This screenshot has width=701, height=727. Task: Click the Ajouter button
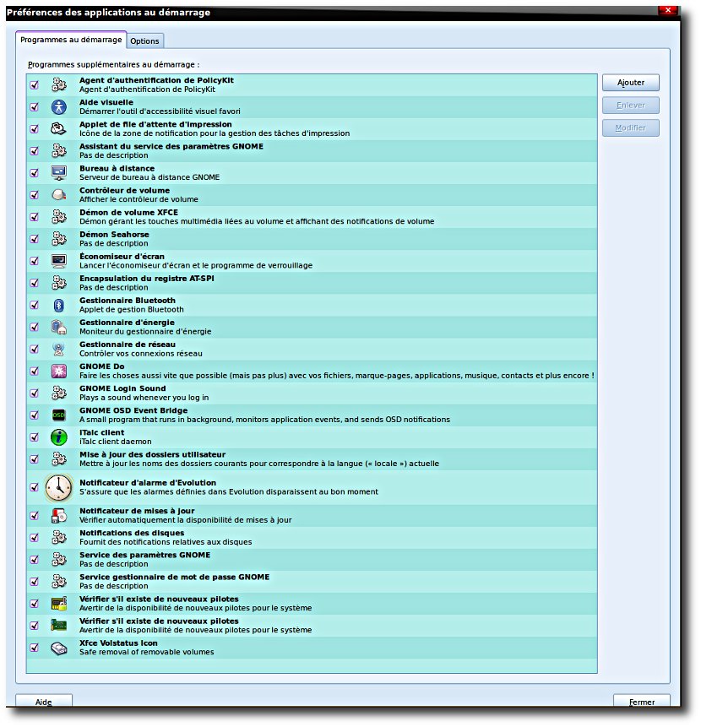tap(631, 83)
